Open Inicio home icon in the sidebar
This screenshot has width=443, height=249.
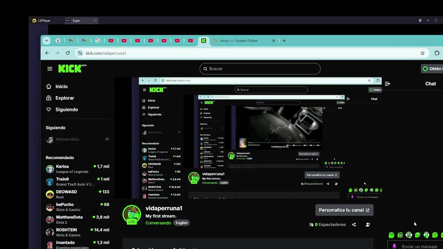tap(49, 86)
